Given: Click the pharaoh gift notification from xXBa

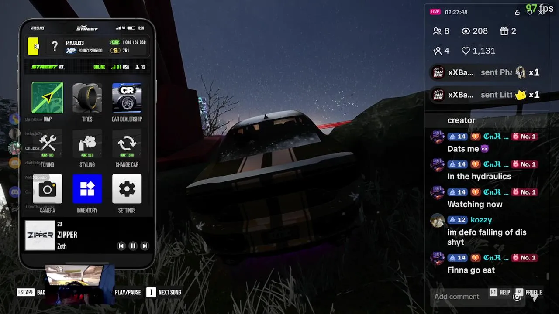Looking at the screenshot, I should click(486, 72).
